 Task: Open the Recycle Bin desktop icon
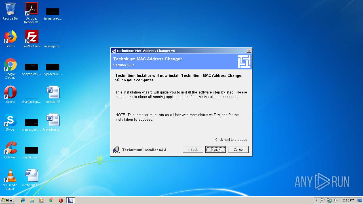pos(10,11)
